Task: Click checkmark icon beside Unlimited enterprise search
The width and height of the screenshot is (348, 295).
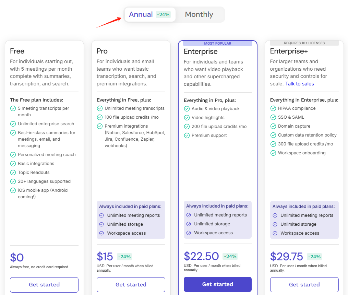Action: 13,124
